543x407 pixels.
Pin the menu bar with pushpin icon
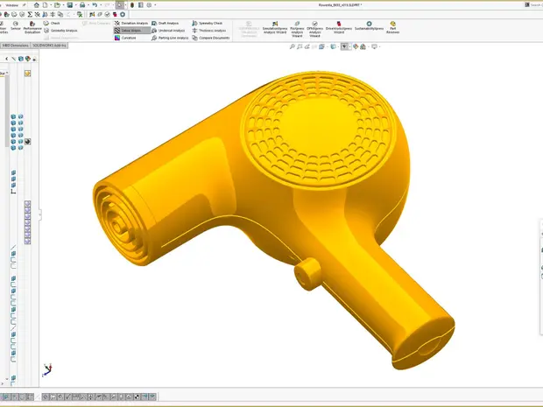click(x=24, y=5)
